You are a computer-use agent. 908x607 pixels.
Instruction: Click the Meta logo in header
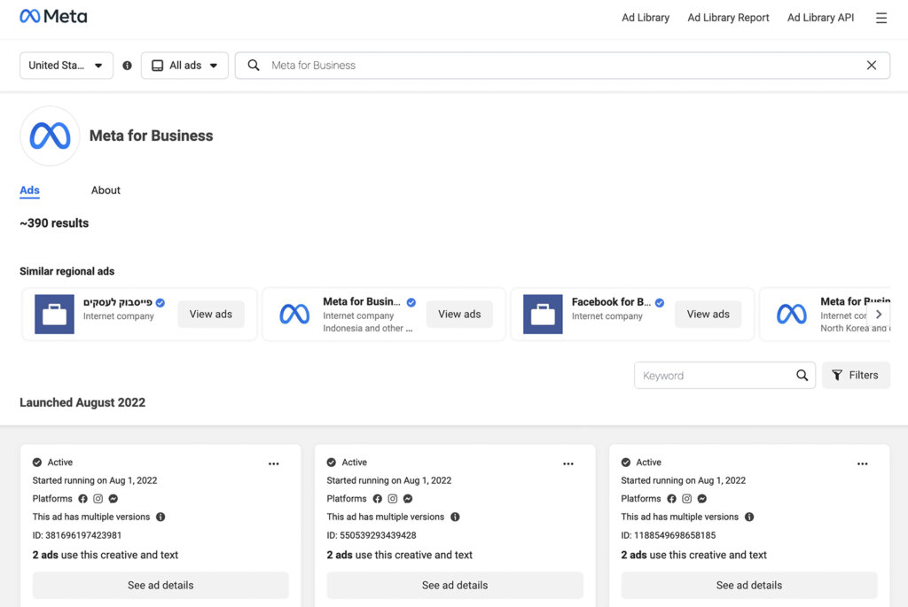pyautogui.click(x=53, y=17)
